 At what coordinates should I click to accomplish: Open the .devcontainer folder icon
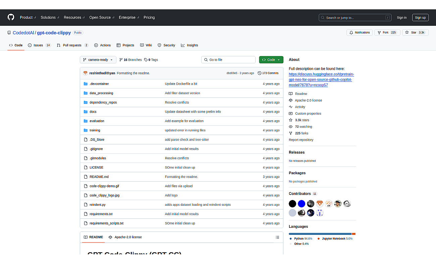86,84
